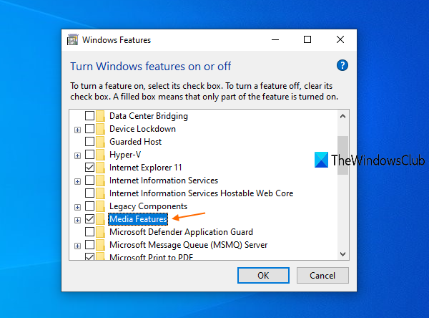Select the Internet Information Services label
The height and width of the screenshot is (318, 429).
pyautogui.click(x=164, y=180)
